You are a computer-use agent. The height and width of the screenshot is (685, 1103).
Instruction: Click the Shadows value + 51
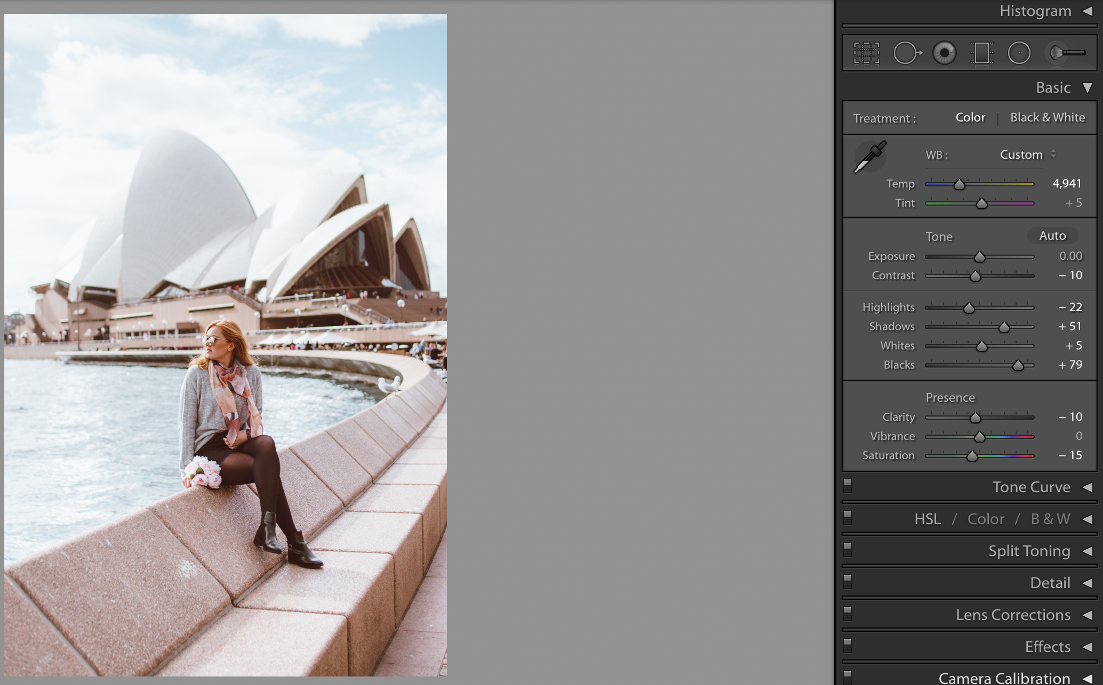(1070, 327)
